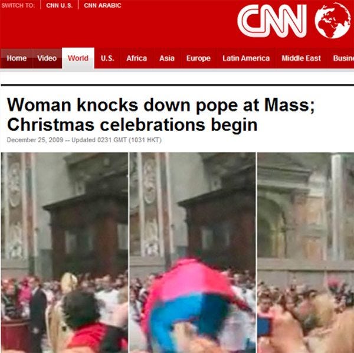This screenshot has height=353, width=354.
Task: Click the middle frame with pink-blue hat
Action: tap(192, 253)
